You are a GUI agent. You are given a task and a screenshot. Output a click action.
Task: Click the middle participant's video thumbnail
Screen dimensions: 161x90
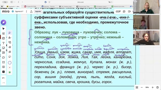click(146, 22)
